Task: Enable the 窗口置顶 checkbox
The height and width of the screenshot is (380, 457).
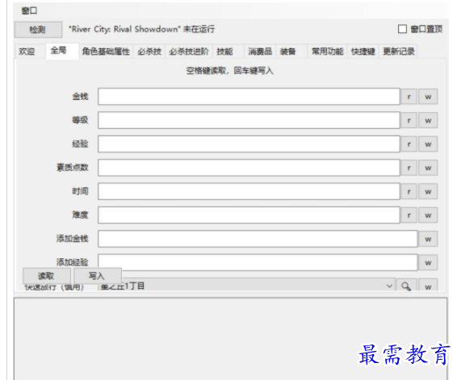Action: tap(402, 29)
